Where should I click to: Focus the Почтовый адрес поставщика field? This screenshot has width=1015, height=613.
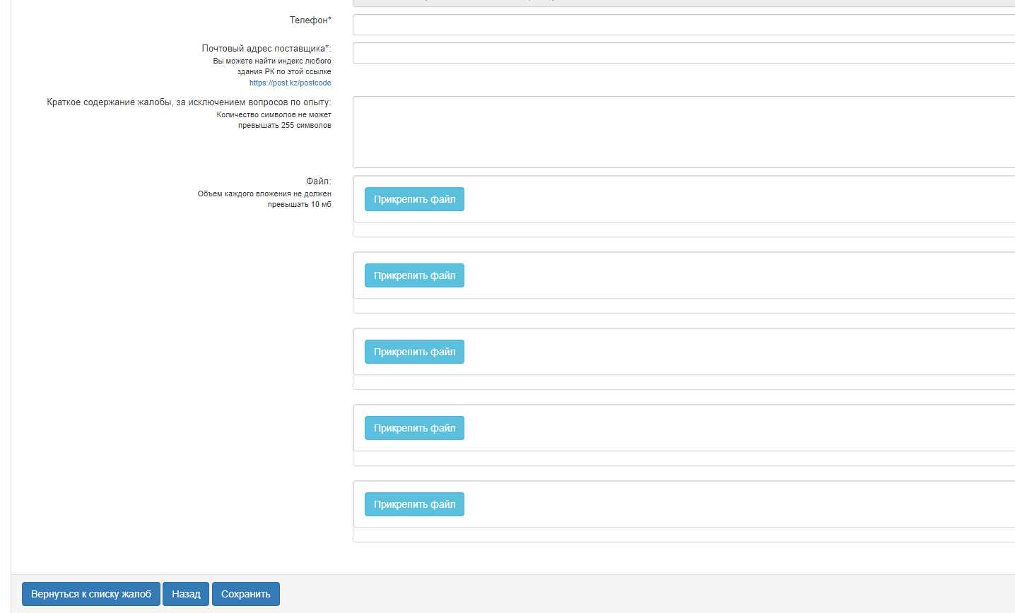(683, 53)
